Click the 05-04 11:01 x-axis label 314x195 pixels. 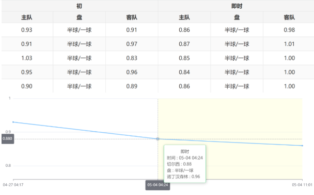click(302, 185)
